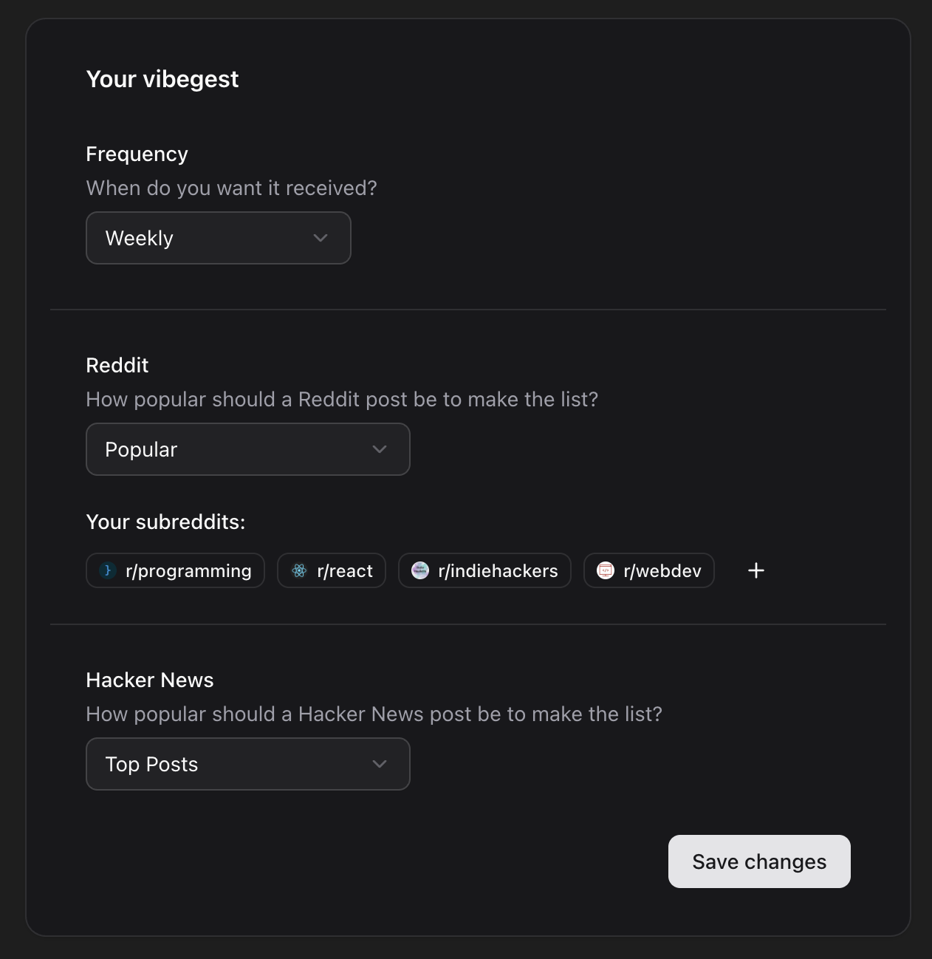Select the r/programming chip
Viewport: 932px width, 959px height.
tap(175, 570)
